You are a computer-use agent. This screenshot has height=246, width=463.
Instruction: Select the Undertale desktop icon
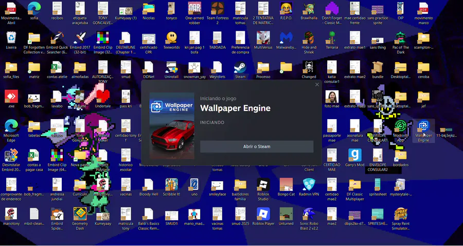coord(103,99)
